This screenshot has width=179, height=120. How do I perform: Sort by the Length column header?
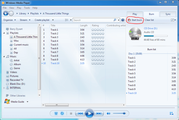84,26
